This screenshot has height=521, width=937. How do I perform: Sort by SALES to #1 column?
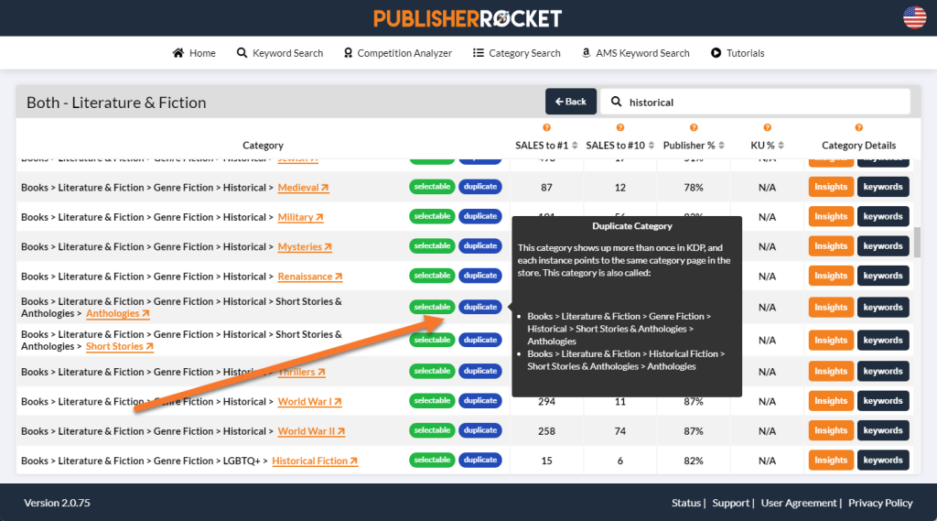546,145
